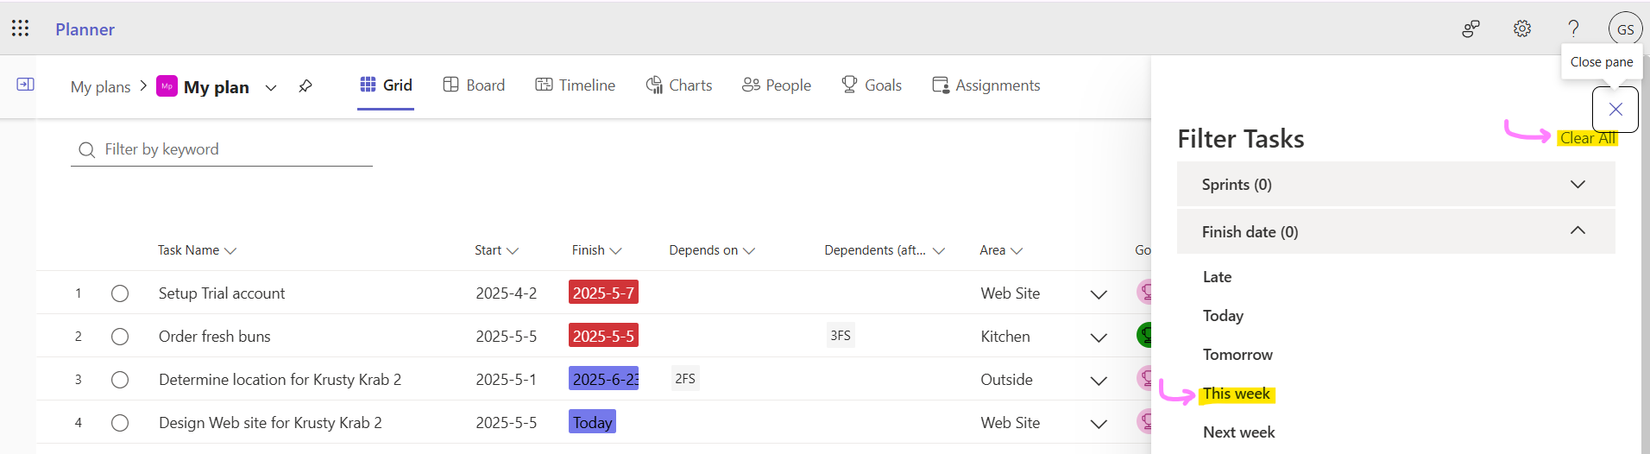Open the Goals view

pos(872,85)
